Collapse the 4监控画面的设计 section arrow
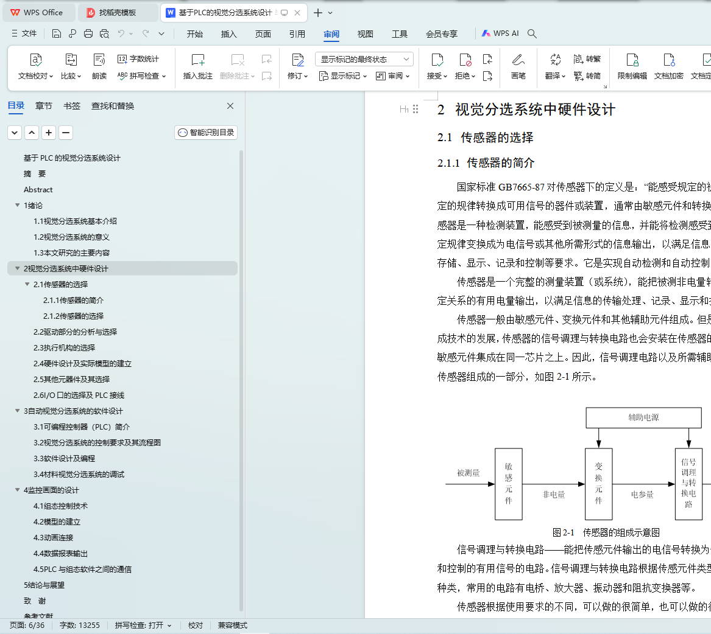Screen dimensions: 711x634 17,490
